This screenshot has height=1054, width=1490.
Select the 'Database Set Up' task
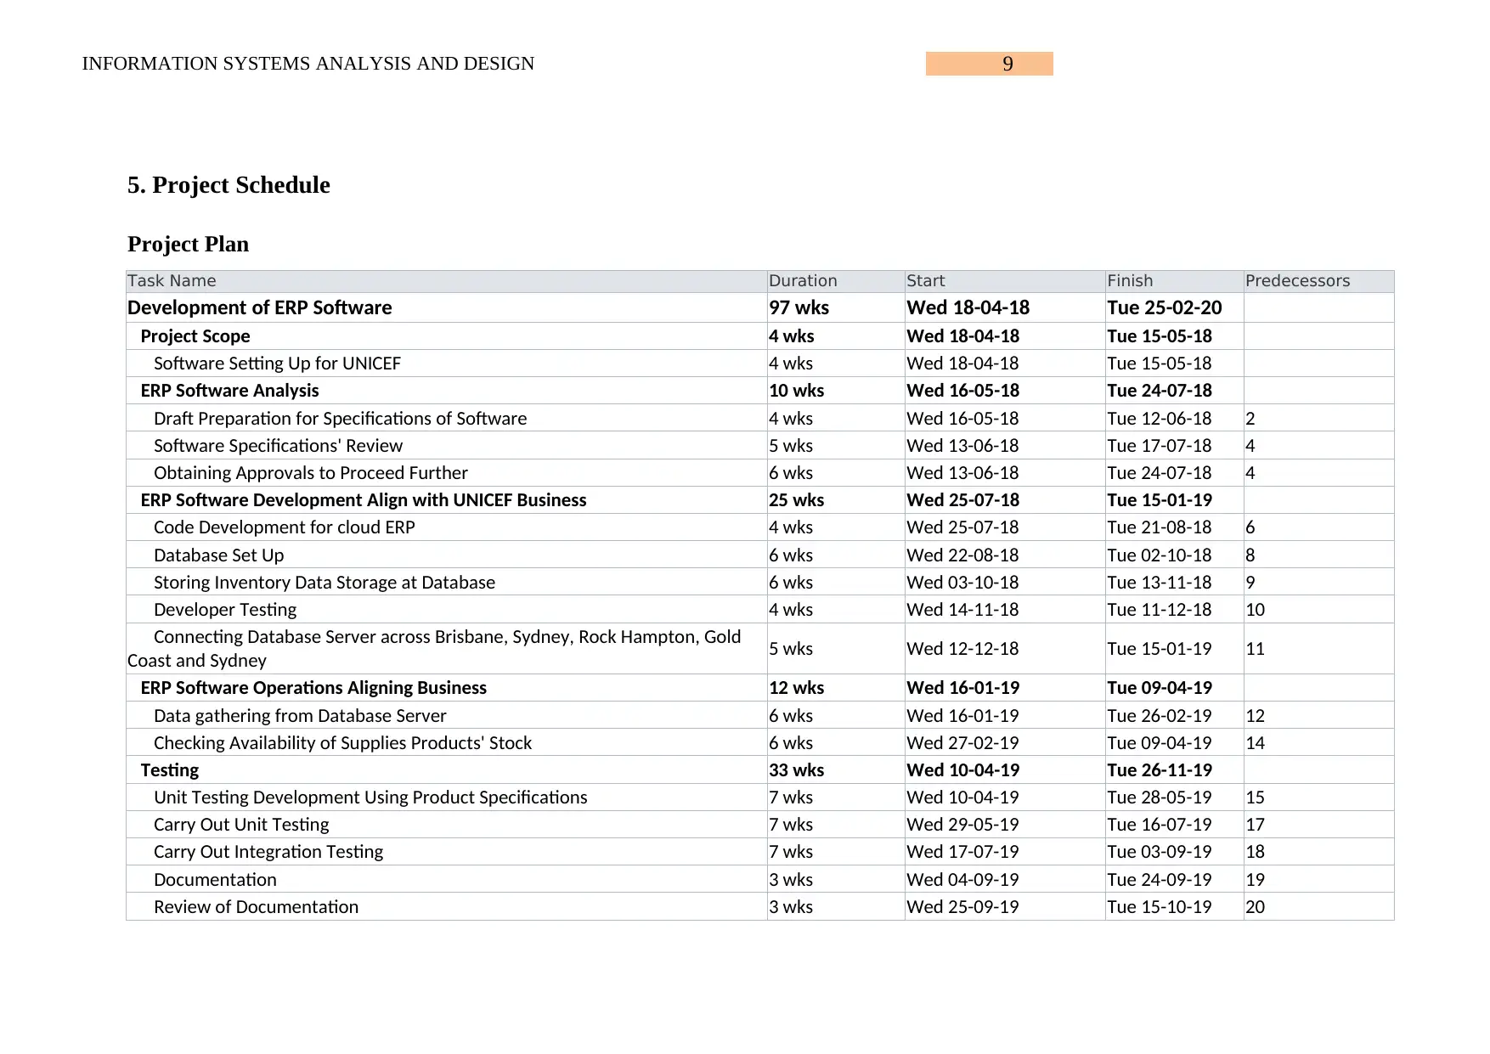[x=218, y=555]
